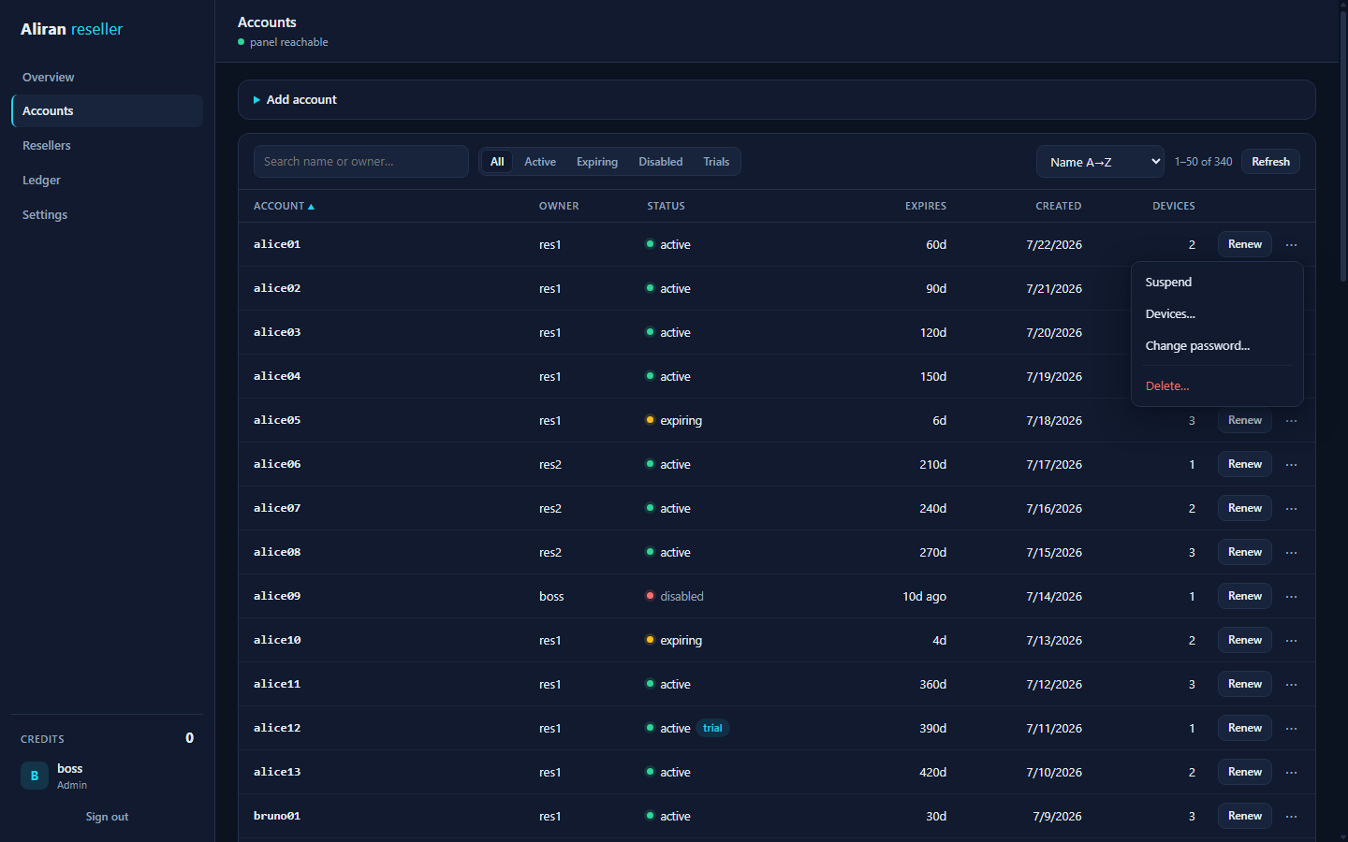
Task: Renew the alice10 account
Action: [1244, 640]
